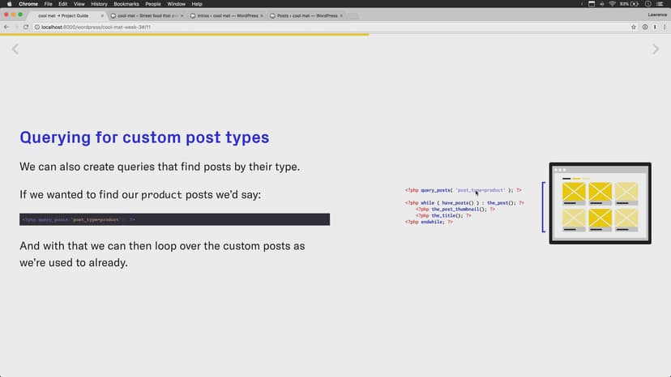Go to the previous slide arrow
671x377 pixels.
coord(15,49)
